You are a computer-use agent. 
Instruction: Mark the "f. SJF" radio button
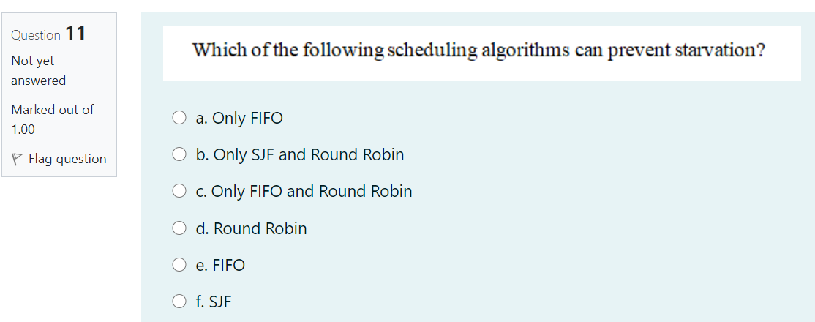tap(179, 302)
